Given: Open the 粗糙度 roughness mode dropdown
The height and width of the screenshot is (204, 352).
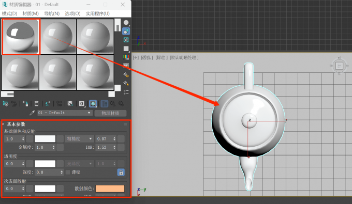Looking at the screenshot, I should click(80, 139).
